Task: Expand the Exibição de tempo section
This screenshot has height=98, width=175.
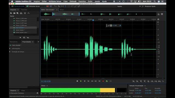Action: [10, 52]
